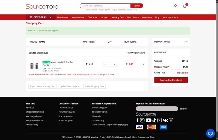Viewport: 218px width, 140px height.
Task: Open Vaporesso ECO One Pro Pod Kit link
Action: (58, 64)
